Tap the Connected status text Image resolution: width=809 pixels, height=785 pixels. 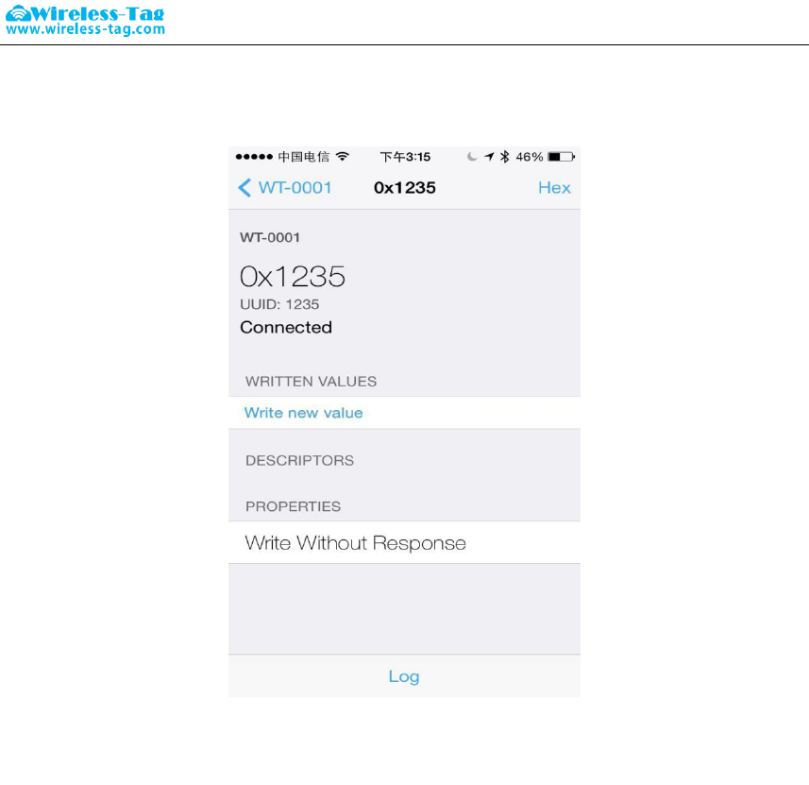point(286,328)
